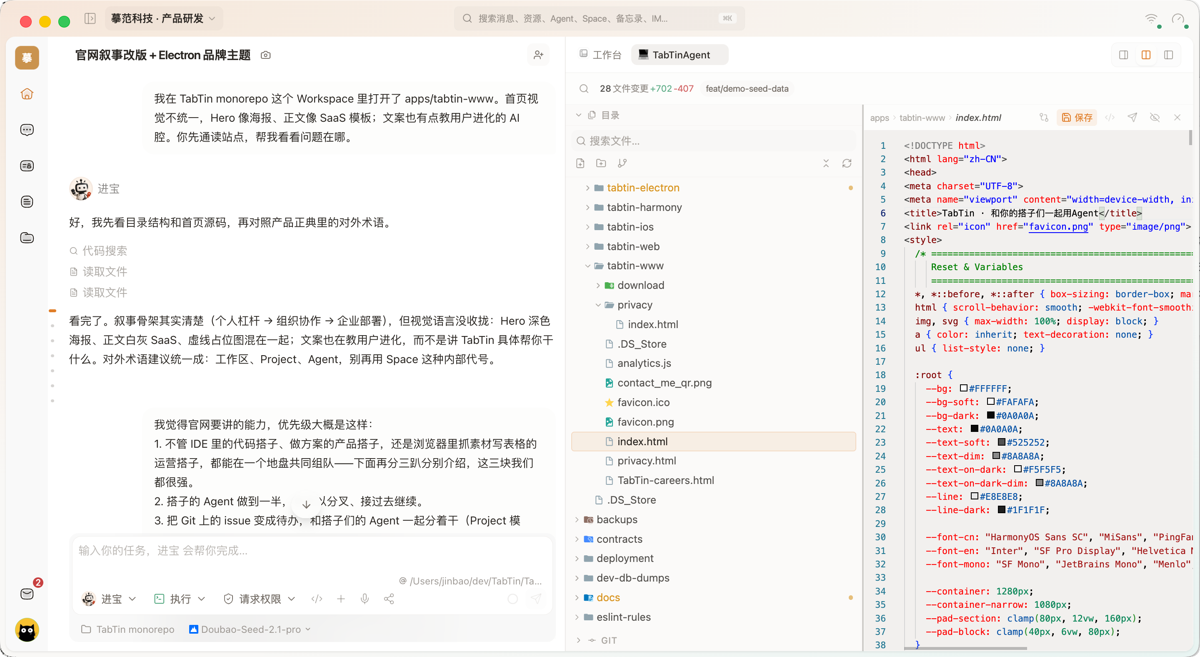This screenshot has height=657, width=1200.
Task: Click the share nodes icon in chat input bar
Action: pos(389,599)
